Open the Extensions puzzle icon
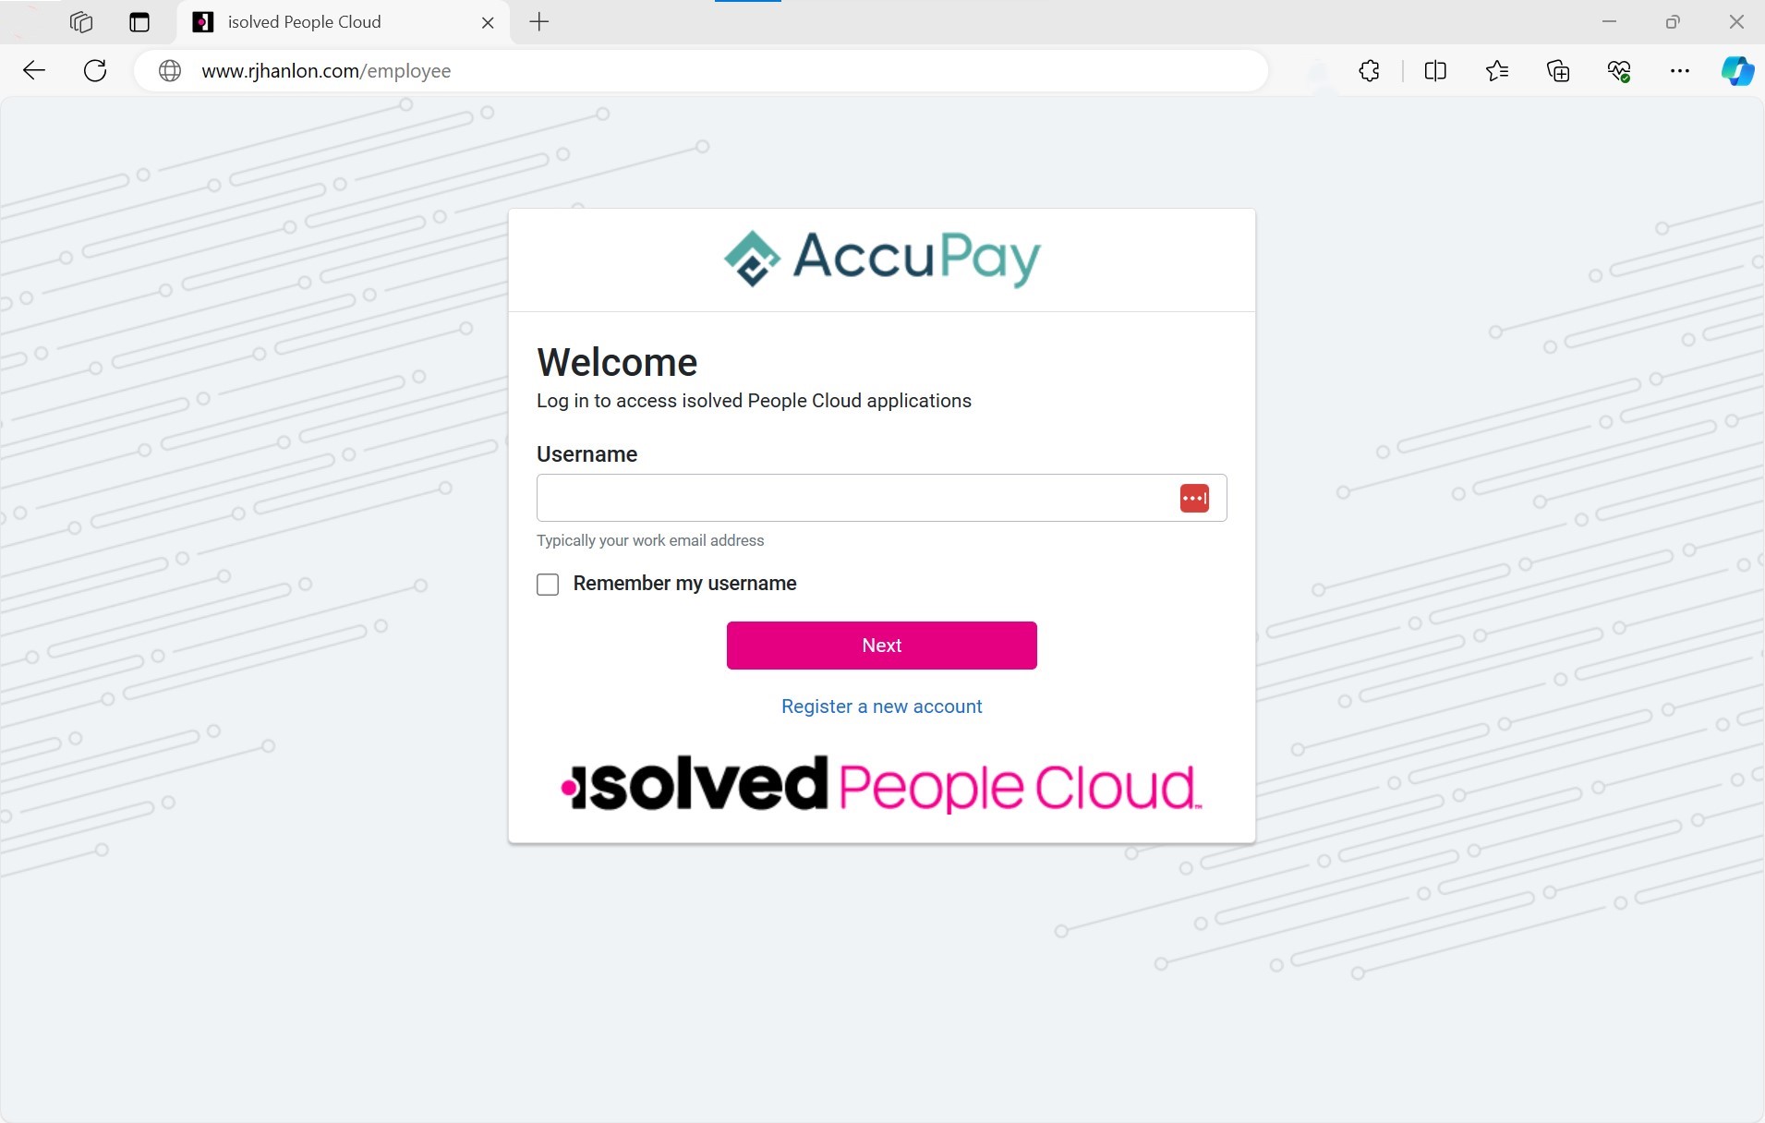Image resolution: width=1765 pixels, height=1123 pixels. tap(1369, 71)
